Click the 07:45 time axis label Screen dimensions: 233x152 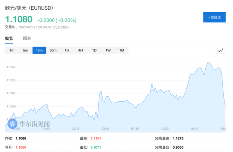[x=135, y=129]
